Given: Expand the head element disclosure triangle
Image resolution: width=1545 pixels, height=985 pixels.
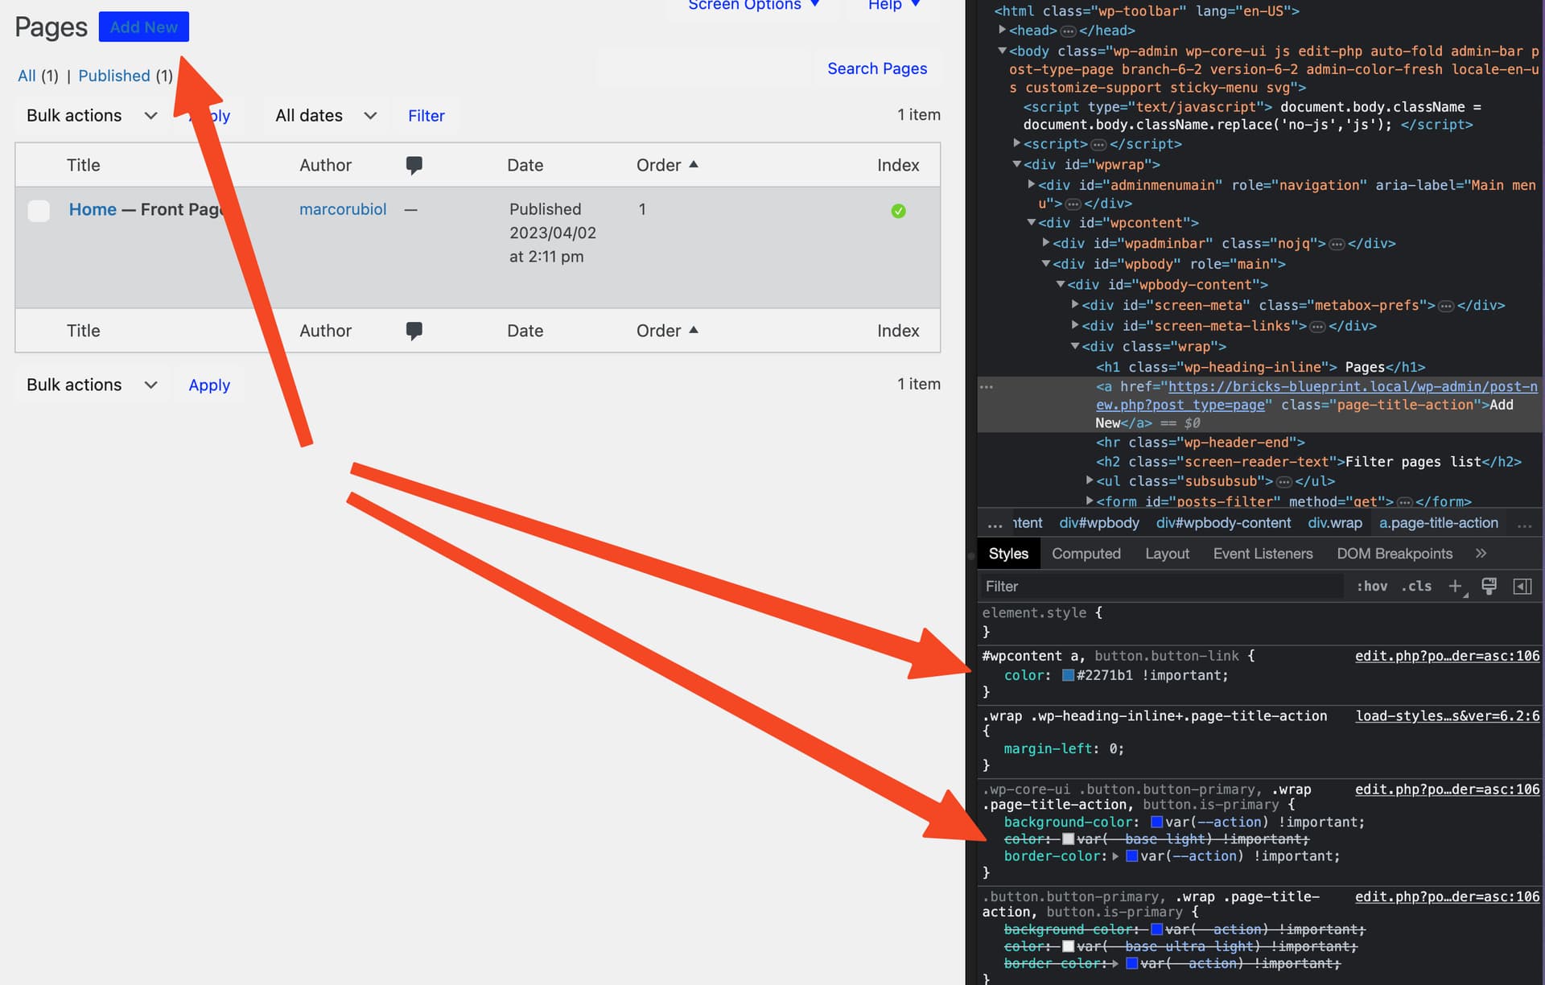Looking at the screenshot, I should (1003, 31).
